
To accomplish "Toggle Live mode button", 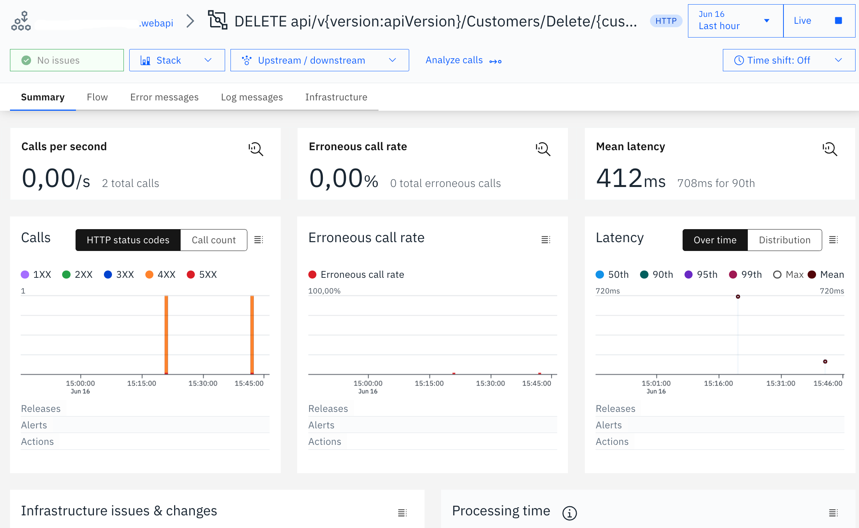I will (x=819, y=21).
